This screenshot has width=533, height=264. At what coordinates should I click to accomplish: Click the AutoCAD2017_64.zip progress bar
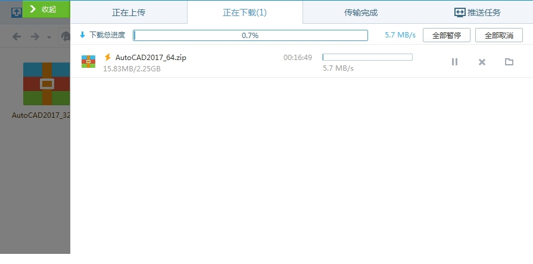pyautogui.click(x=367, y=57)
